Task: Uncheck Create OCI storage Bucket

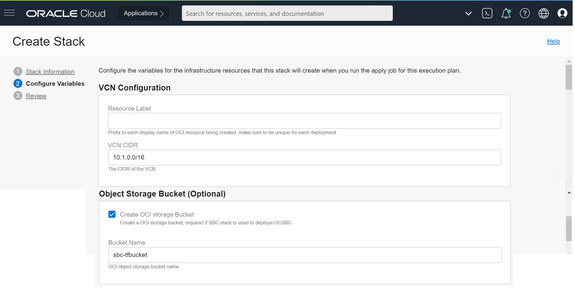Action: coord(112,214)
